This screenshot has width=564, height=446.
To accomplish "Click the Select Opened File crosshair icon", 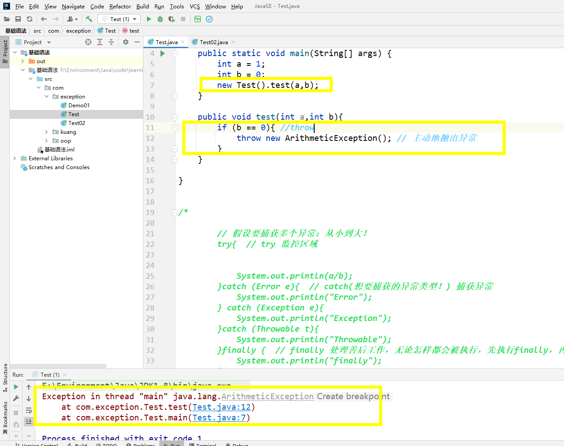I will [88, 42].
